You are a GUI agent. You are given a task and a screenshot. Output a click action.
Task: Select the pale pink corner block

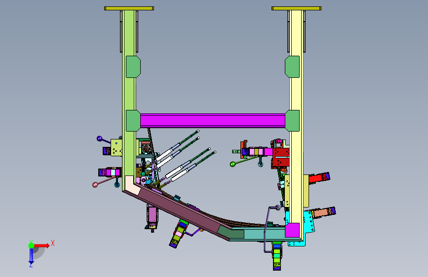(x=132, y=184)
